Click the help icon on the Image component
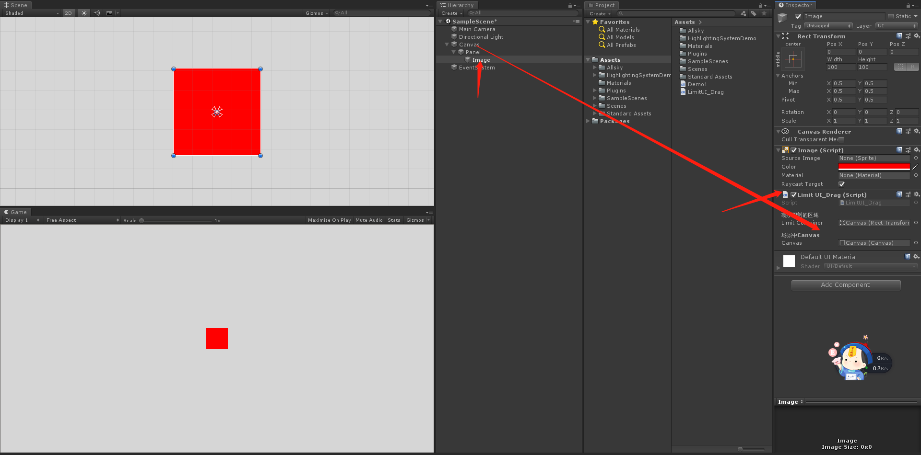The height and width of the screenshot is (455, 921). click(899, 150)
